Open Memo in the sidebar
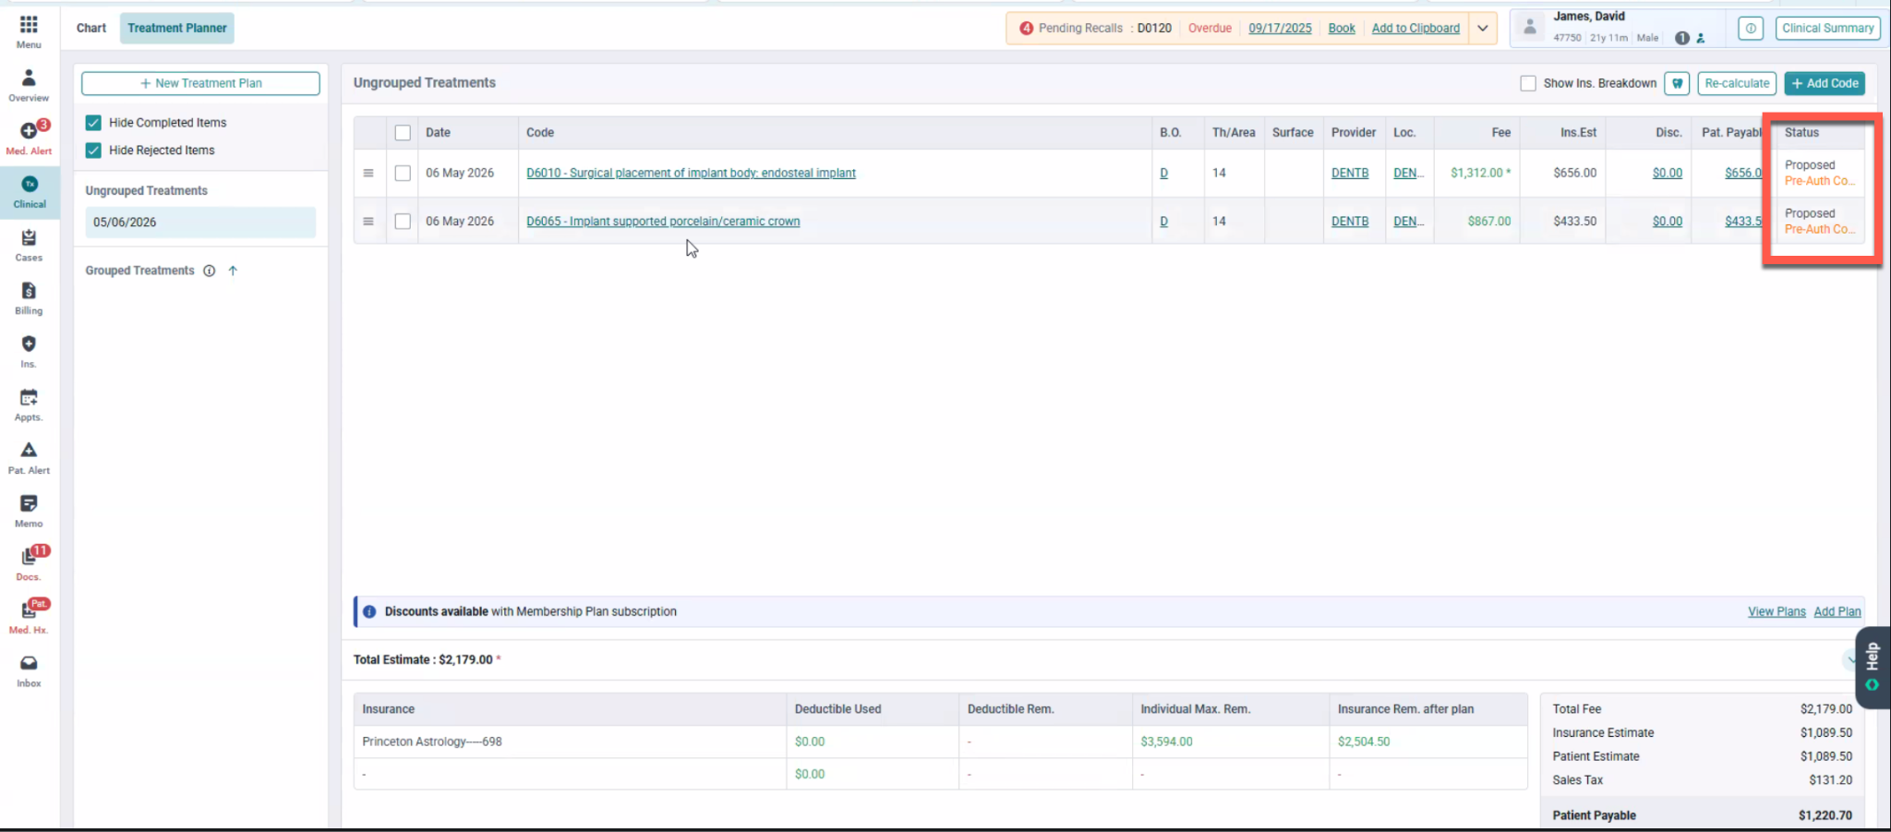The height and width of the screenshot is (832, 1891). (29, 511)
